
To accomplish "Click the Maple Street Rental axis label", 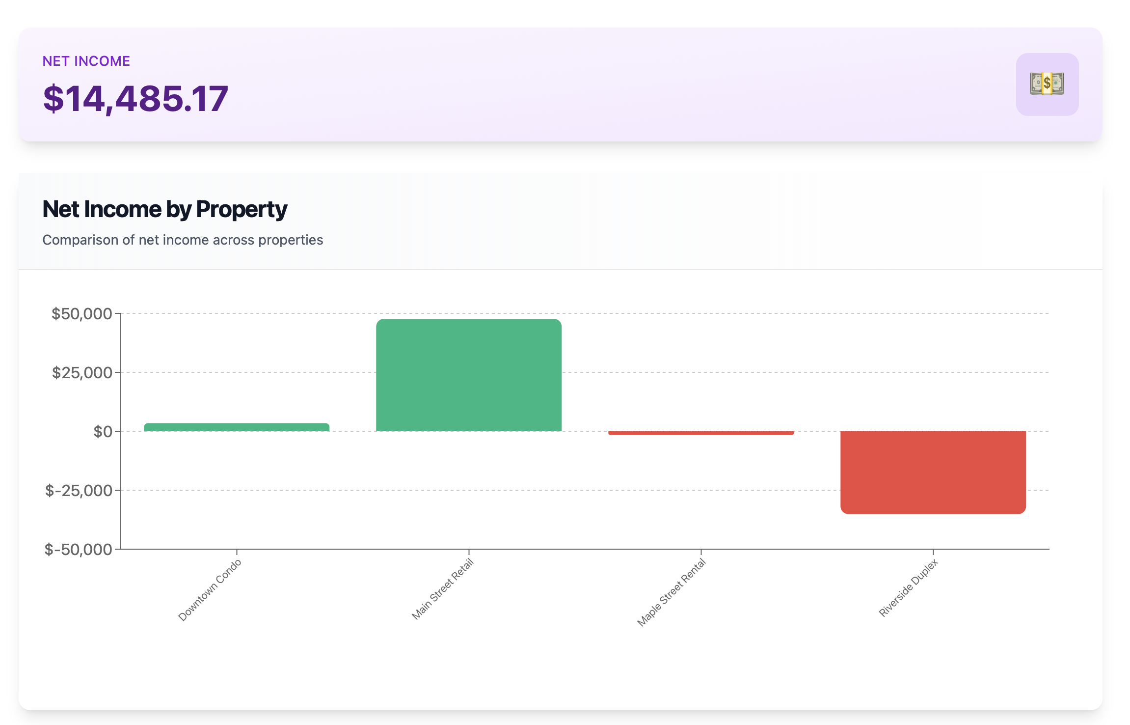I will [x=672, y=592].
